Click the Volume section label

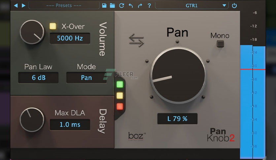tap(103, 39)
